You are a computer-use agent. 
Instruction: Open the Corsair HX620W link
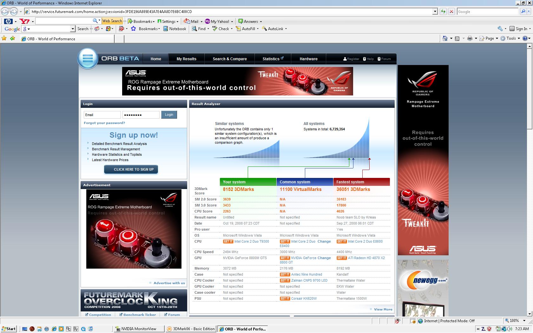pos(304,299)
